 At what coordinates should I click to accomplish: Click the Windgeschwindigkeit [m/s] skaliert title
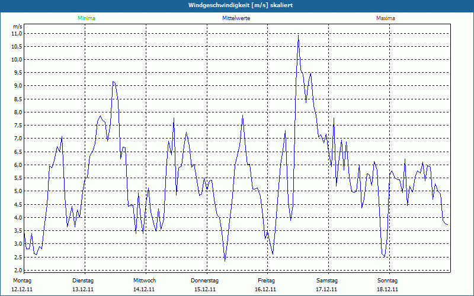click(x=241, y=5)
